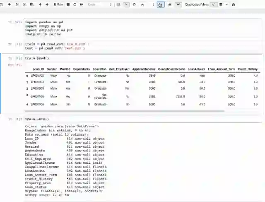Viewport: 265px width, 202px height.
Task: Click the dataframe horizontal scrollbar
Action: [125, 111]
